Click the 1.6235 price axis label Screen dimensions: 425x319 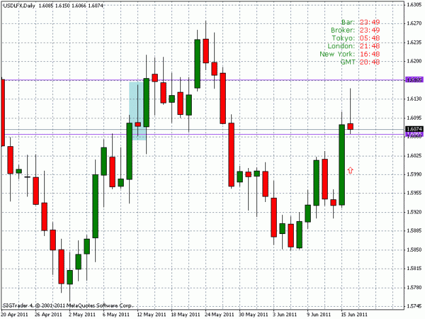click(x=414, y=42)
